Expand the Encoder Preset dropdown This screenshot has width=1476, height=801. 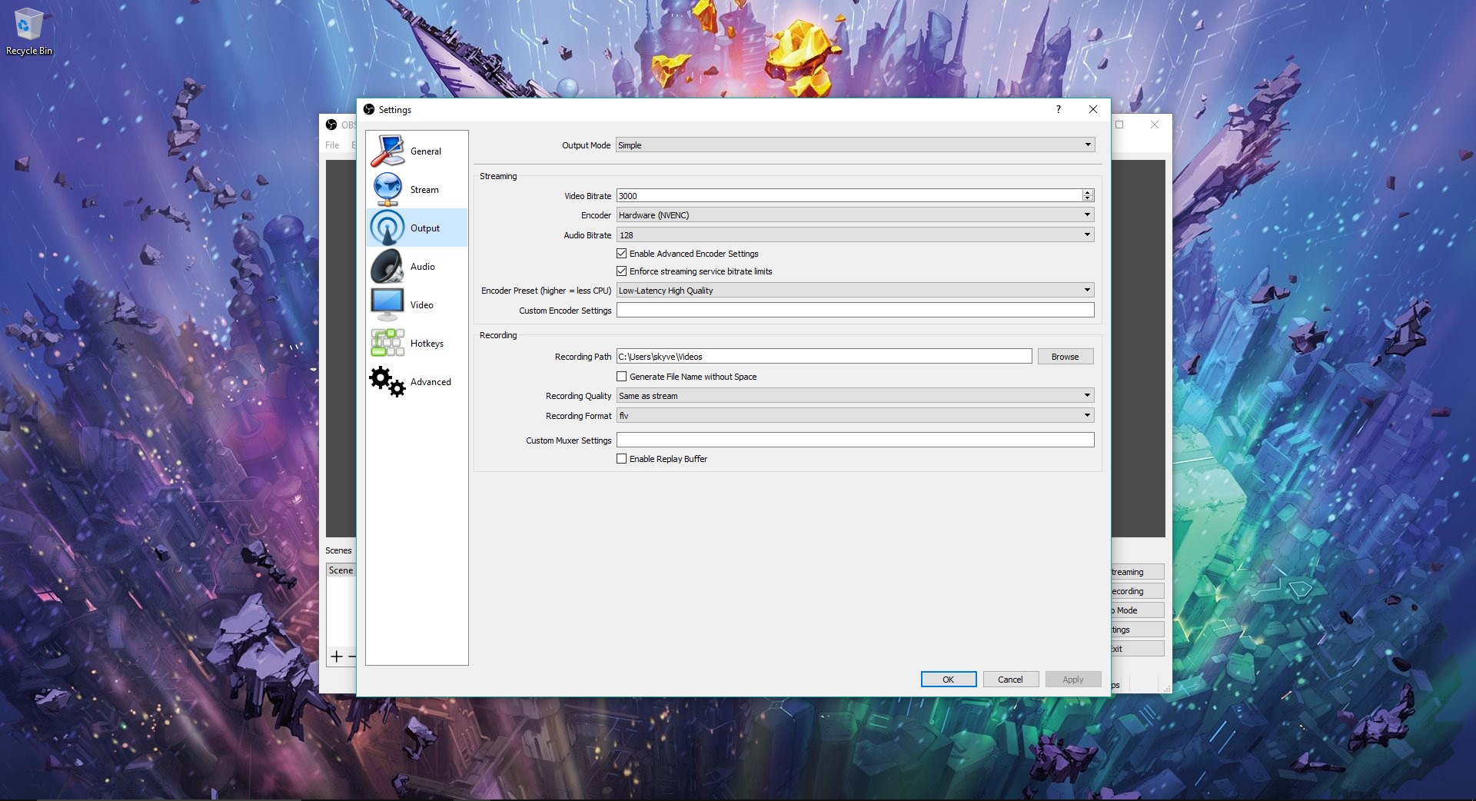855,290
